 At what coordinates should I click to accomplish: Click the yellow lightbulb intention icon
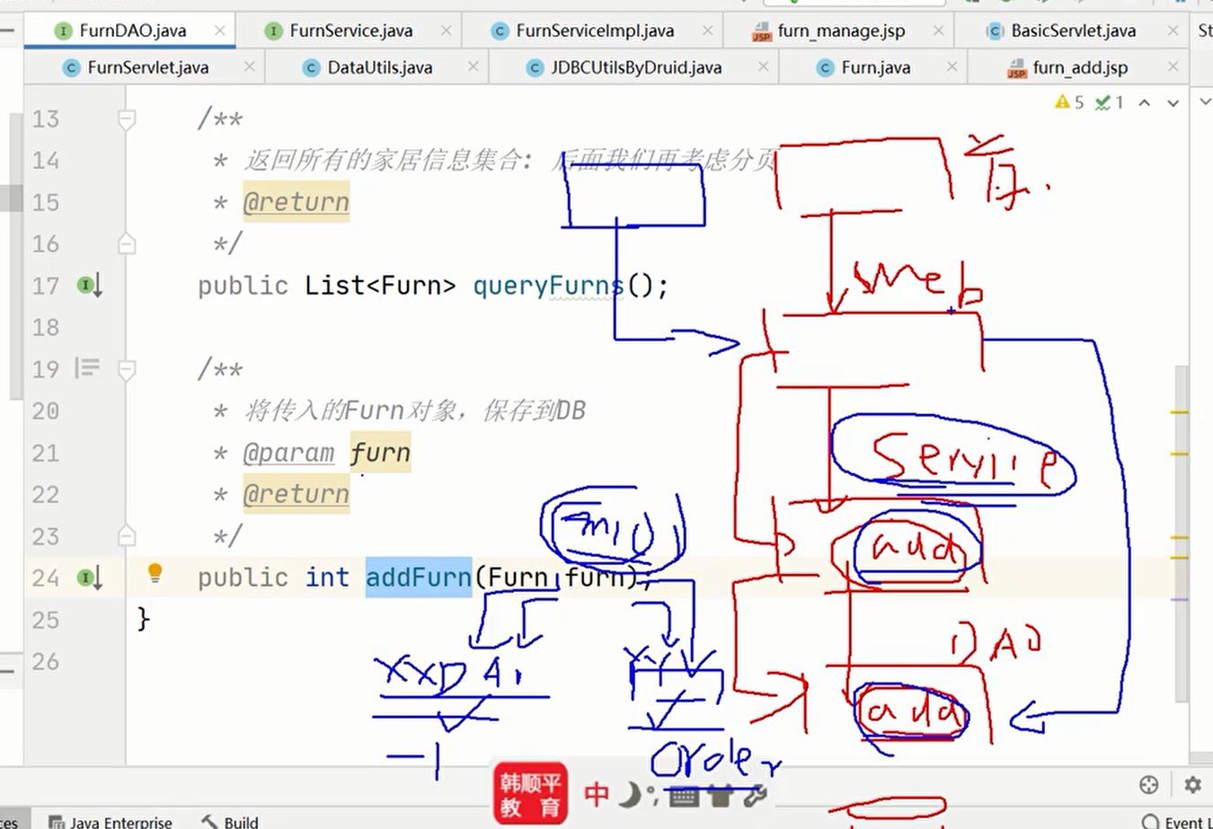[155, 573]
